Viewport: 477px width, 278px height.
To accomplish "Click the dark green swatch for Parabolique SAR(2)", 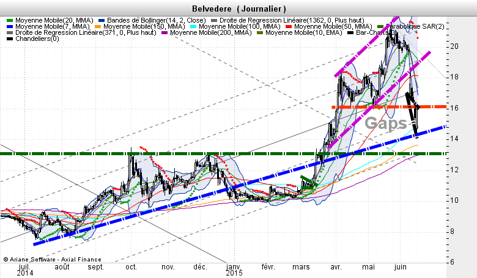I will [380, 26].
